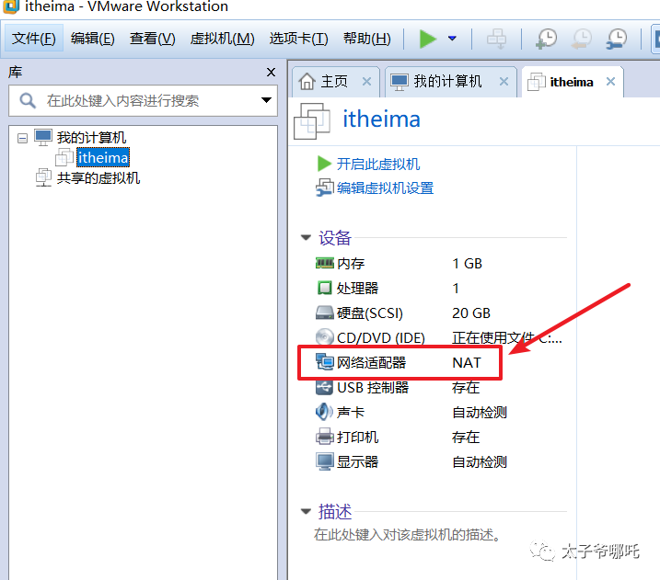Open the 打印机 device entry
The image size is (660, 580).
pyautogui.click(x=357, y=438)
